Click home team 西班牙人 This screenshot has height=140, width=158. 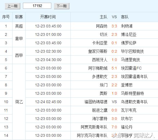point(100,60)
